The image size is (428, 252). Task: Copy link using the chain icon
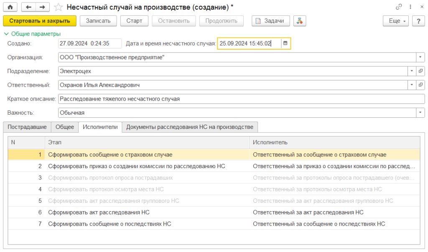coord(398,7)
